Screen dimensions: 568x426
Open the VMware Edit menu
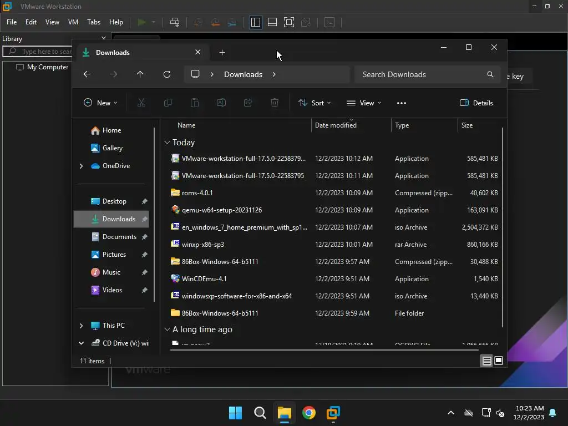(x=31, y=22)
